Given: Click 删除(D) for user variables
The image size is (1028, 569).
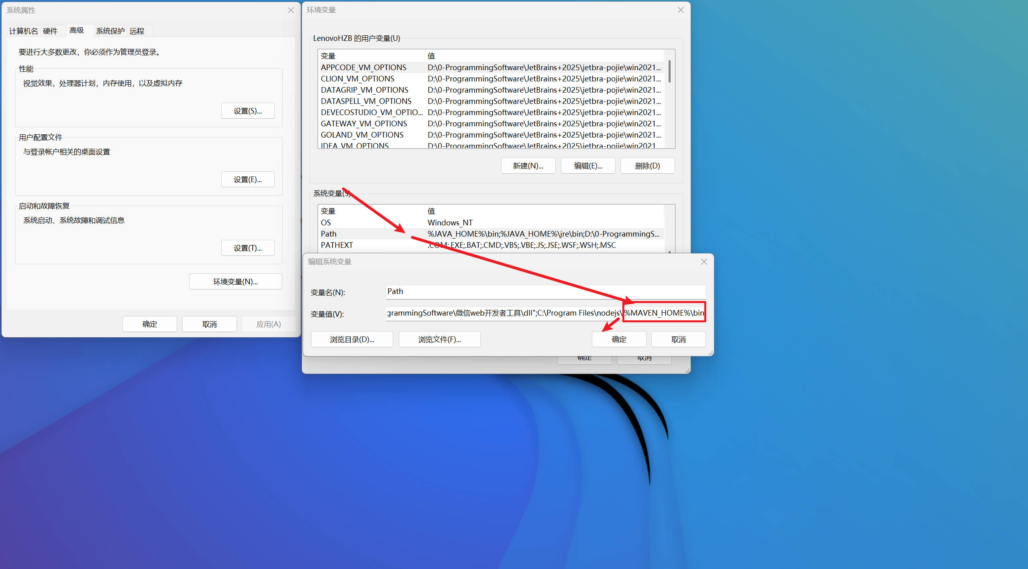Looking at the screenshot, I should (x=647, y=166).
